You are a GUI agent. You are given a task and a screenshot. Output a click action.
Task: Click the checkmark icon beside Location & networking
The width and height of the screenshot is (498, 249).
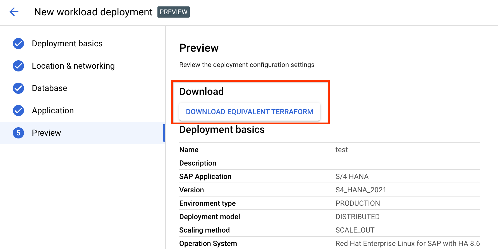tap(18, 66)
